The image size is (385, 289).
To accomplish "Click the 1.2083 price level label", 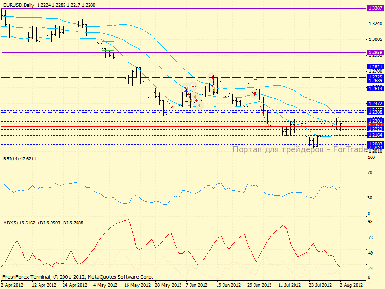I will (x=374, y=144).
